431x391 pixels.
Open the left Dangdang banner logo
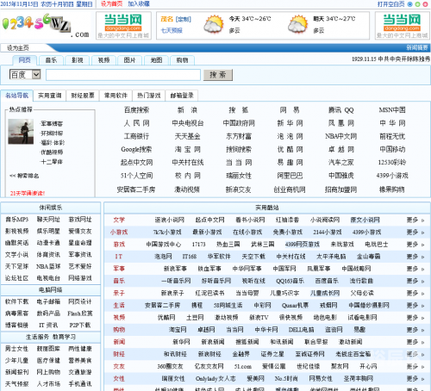click(x=123, y=26)
